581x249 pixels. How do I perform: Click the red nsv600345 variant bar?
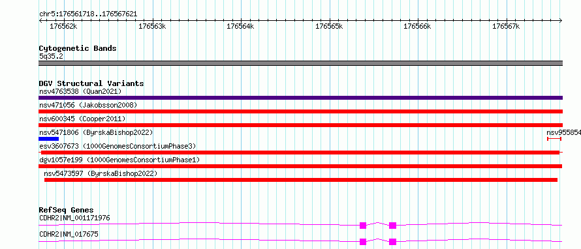(x=300, y=125)
